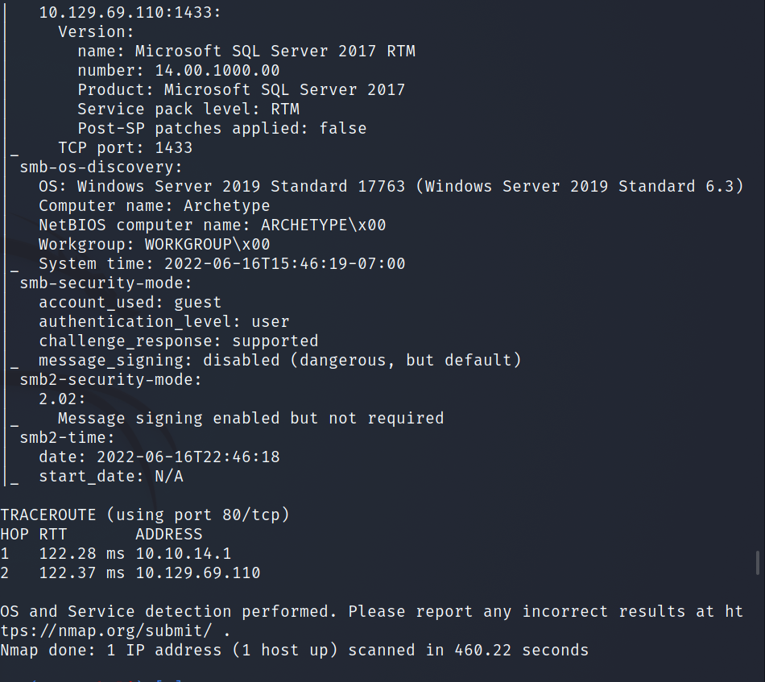Click the "Message signing enabled but not required" line

[250, 418]
